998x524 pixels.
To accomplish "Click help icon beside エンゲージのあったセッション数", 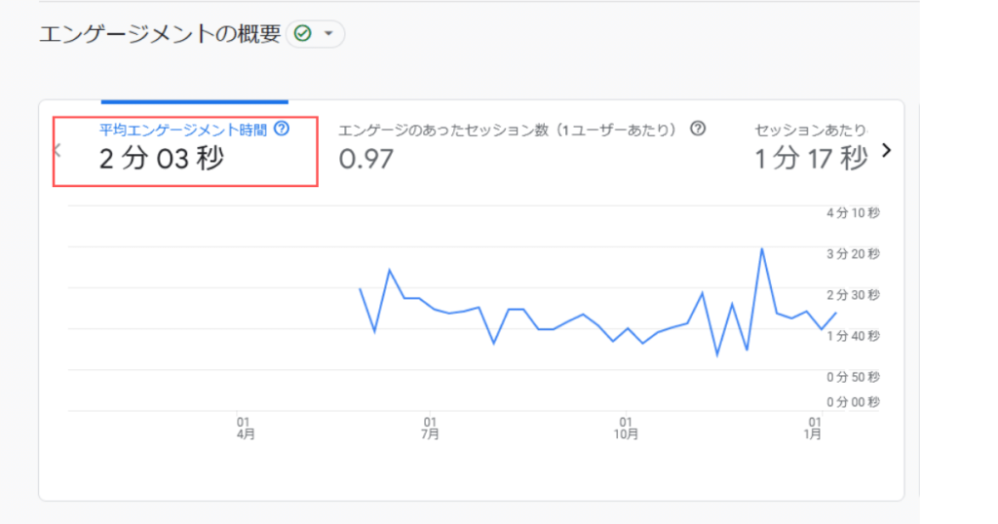I will coord(698,130).
